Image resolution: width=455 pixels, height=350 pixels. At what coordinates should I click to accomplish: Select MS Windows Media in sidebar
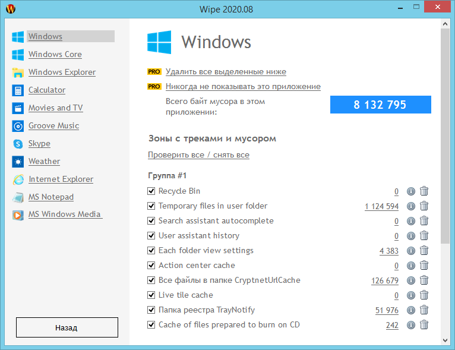[x=65, y=215]
